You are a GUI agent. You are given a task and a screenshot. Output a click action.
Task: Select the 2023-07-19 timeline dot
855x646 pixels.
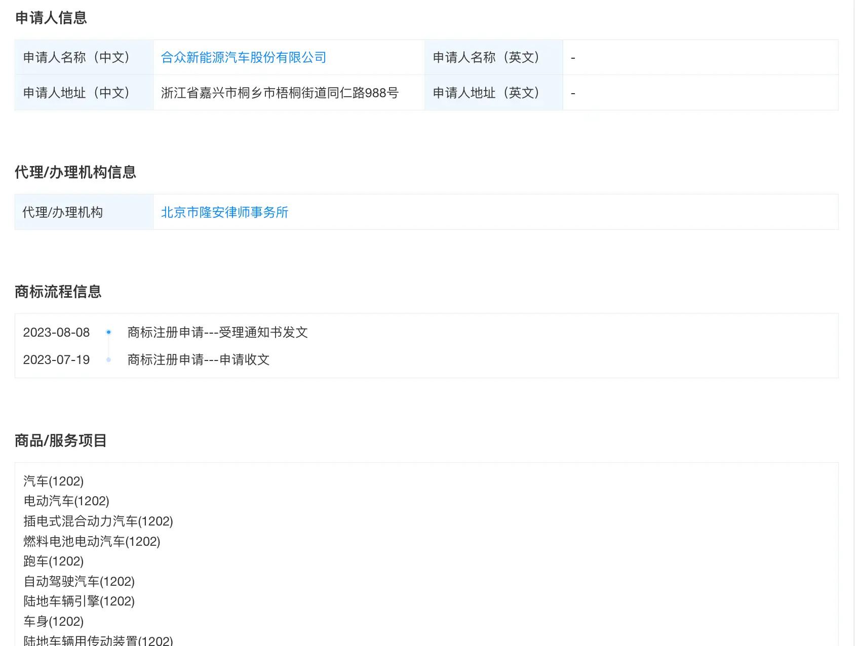coord(108,359)
